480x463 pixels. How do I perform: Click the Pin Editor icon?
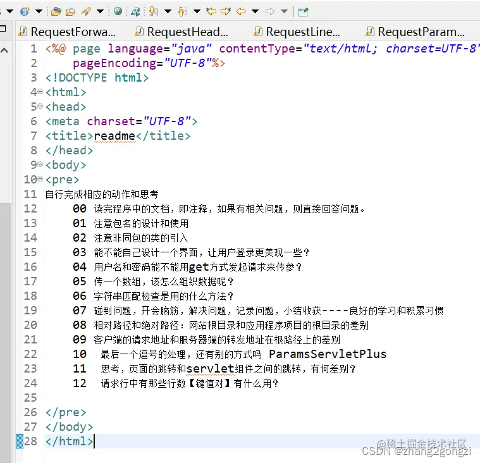coord(304,11)
